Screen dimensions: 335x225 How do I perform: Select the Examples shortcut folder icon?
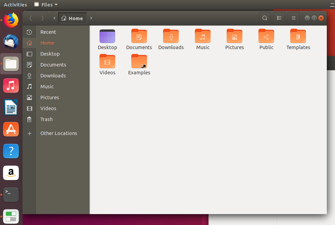pos(139,61)
